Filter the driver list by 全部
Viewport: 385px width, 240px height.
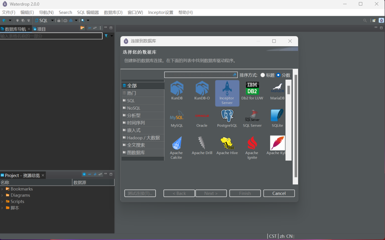click(143, 86)
